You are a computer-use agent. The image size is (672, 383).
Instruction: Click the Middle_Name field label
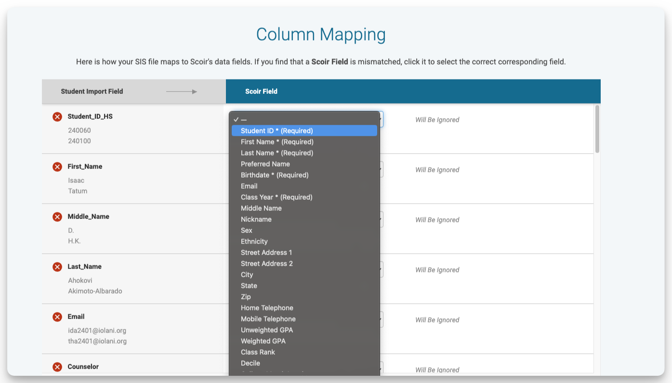click(88, 217)
